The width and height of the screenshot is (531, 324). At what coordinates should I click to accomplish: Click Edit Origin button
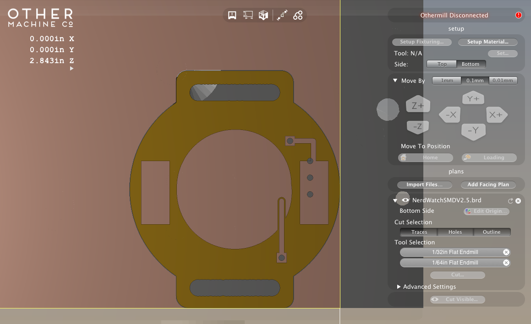click(487, 211)
